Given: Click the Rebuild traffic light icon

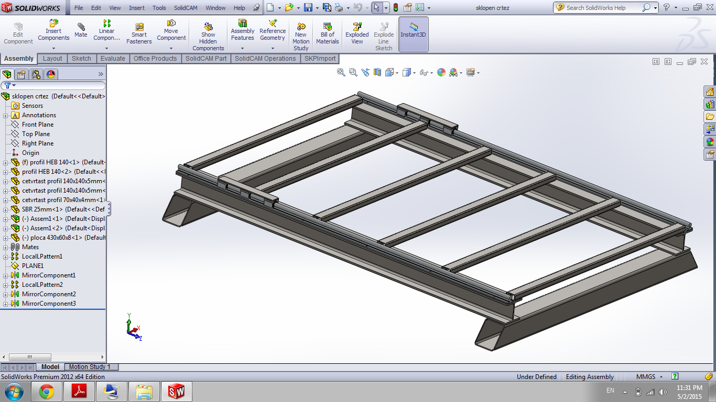Looking at the screenshot, I should tap(395, 8).
